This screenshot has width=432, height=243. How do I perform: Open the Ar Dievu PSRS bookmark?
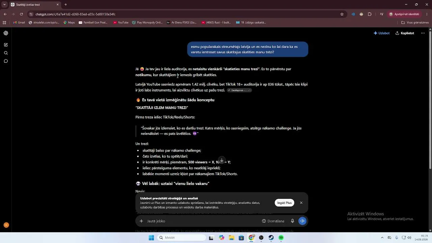[182, 23]
